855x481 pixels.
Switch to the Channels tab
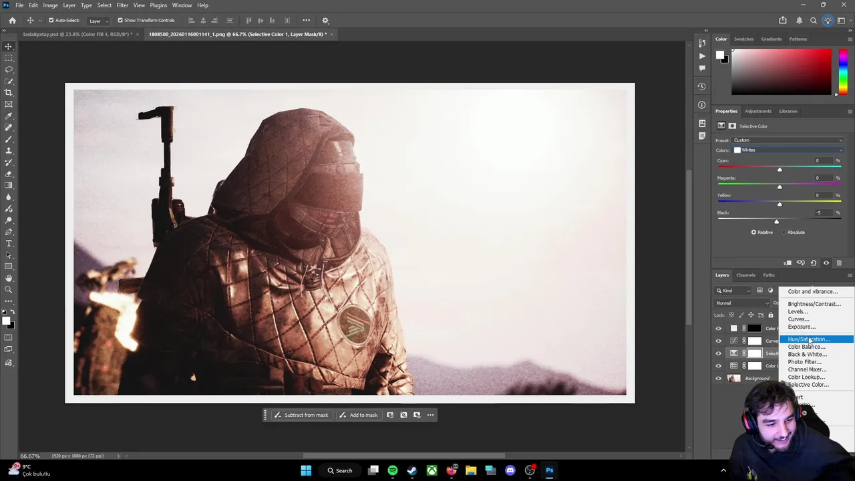tap(745, 275)
